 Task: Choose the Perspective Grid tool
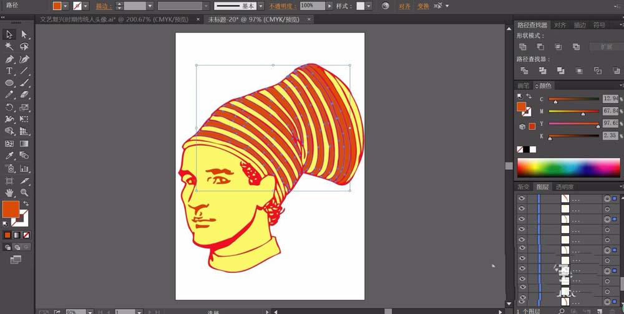coord(24,131)
